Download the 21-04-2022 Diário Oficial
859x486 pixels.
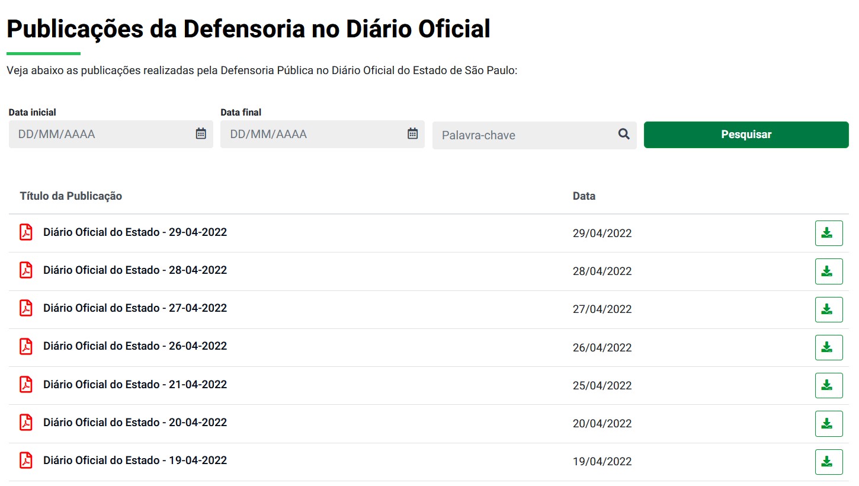829,385
